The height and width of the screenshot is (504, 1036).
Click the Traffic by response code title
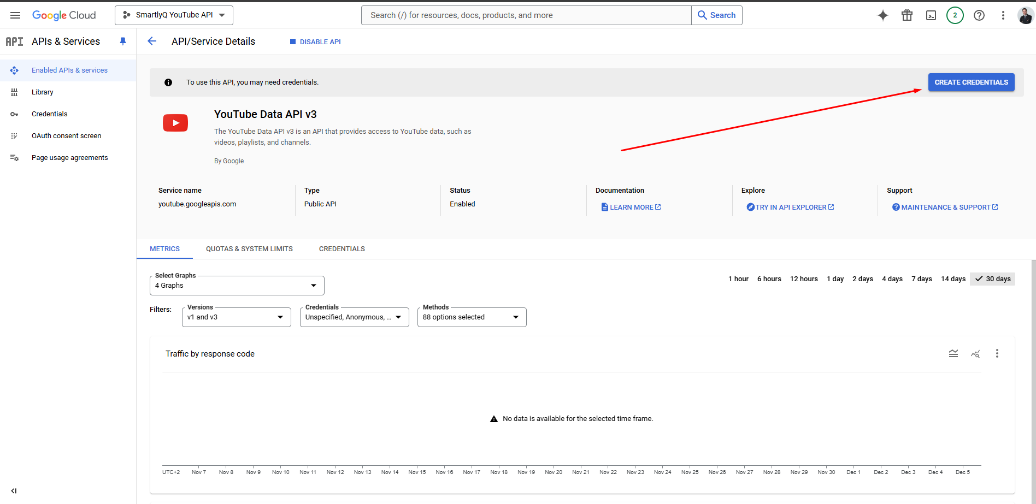click(x=210, y=354)
